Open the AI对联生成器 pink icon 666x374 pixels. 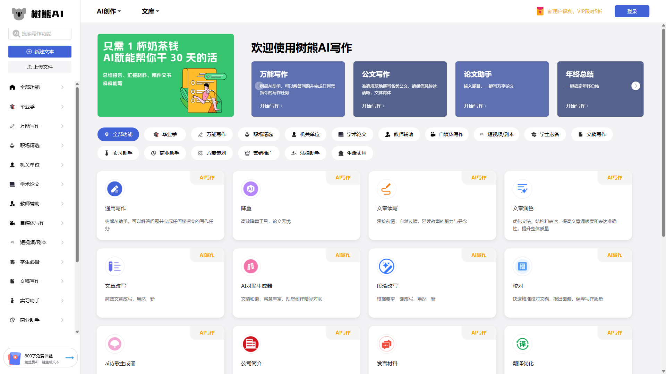[250, 266]
